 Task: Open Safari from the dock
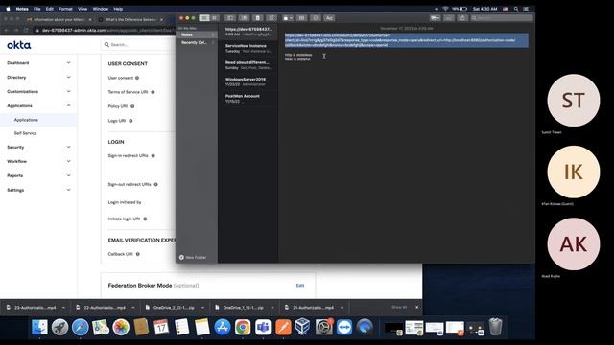click(81, 327)
